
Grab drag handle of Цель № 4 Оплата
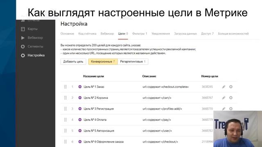(x=65, y=120)
